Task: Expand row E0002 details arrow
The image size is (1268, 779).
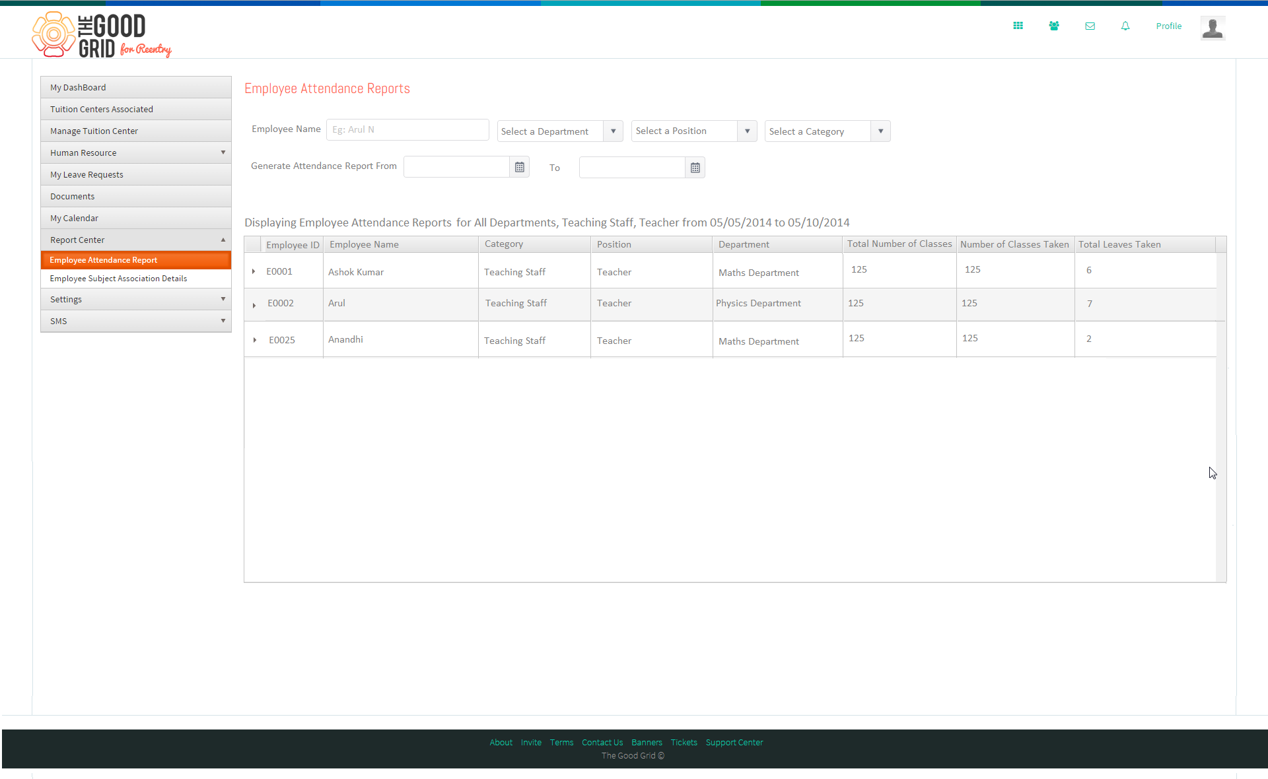Action: [x=254, y=305]
